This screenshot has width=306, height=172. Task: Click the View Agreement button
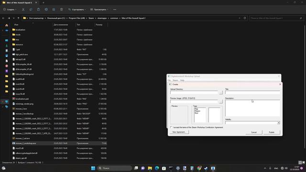coord(179,132)
